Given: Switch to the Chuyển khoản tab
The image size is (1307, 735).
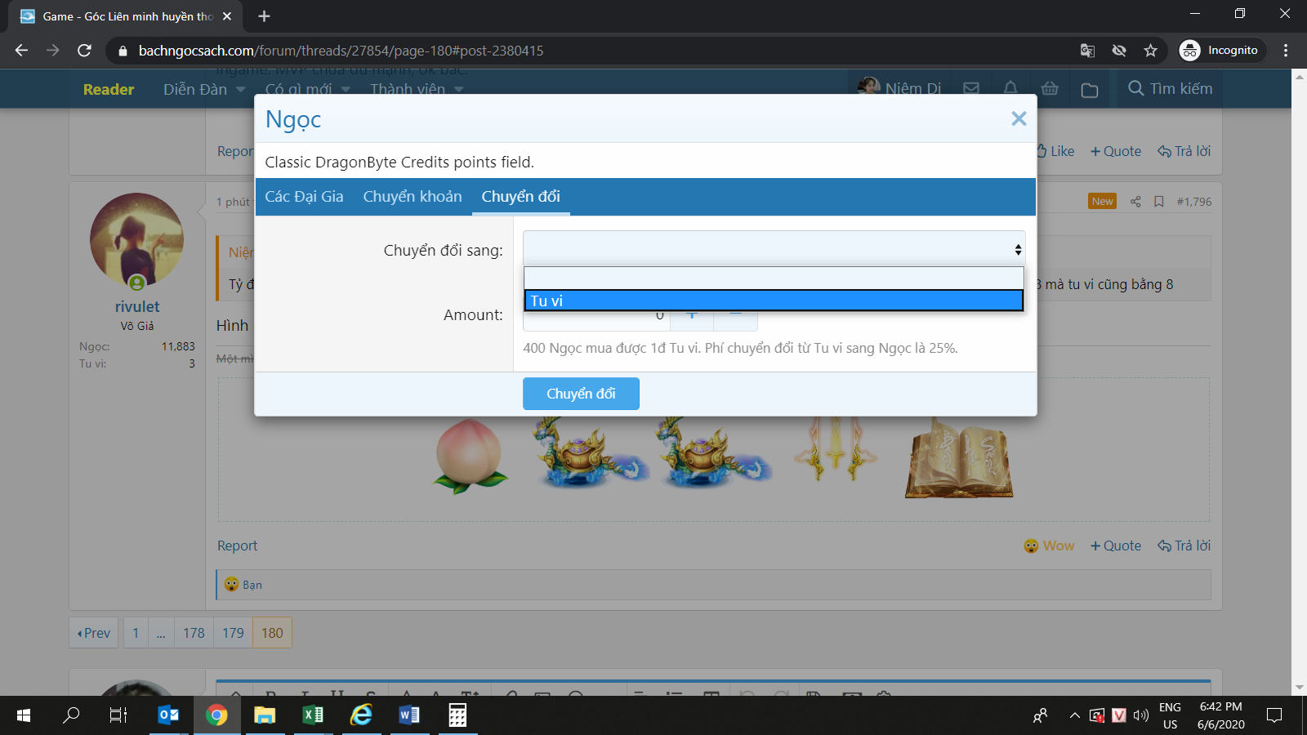Looking at the screenshot, I should 412,197.
